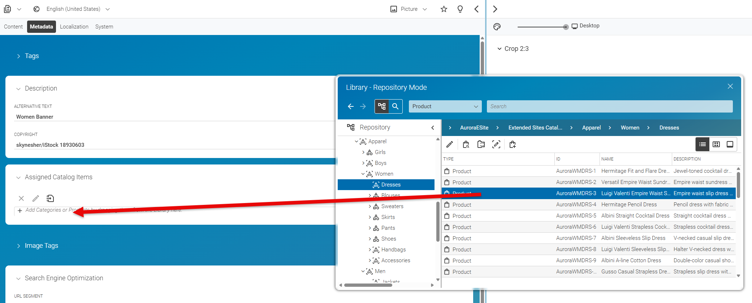Close the Library window
This screenshot has width=752, height=303.
click(x=730, y=86)
